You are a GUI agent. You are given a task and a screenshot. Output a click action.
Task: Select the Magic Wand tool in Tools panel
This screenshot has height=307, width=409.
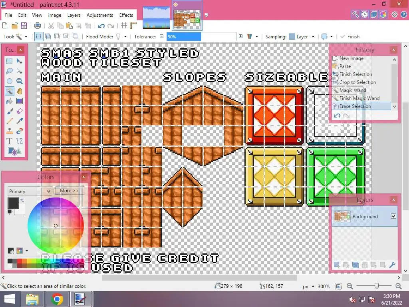coord(10,91)
